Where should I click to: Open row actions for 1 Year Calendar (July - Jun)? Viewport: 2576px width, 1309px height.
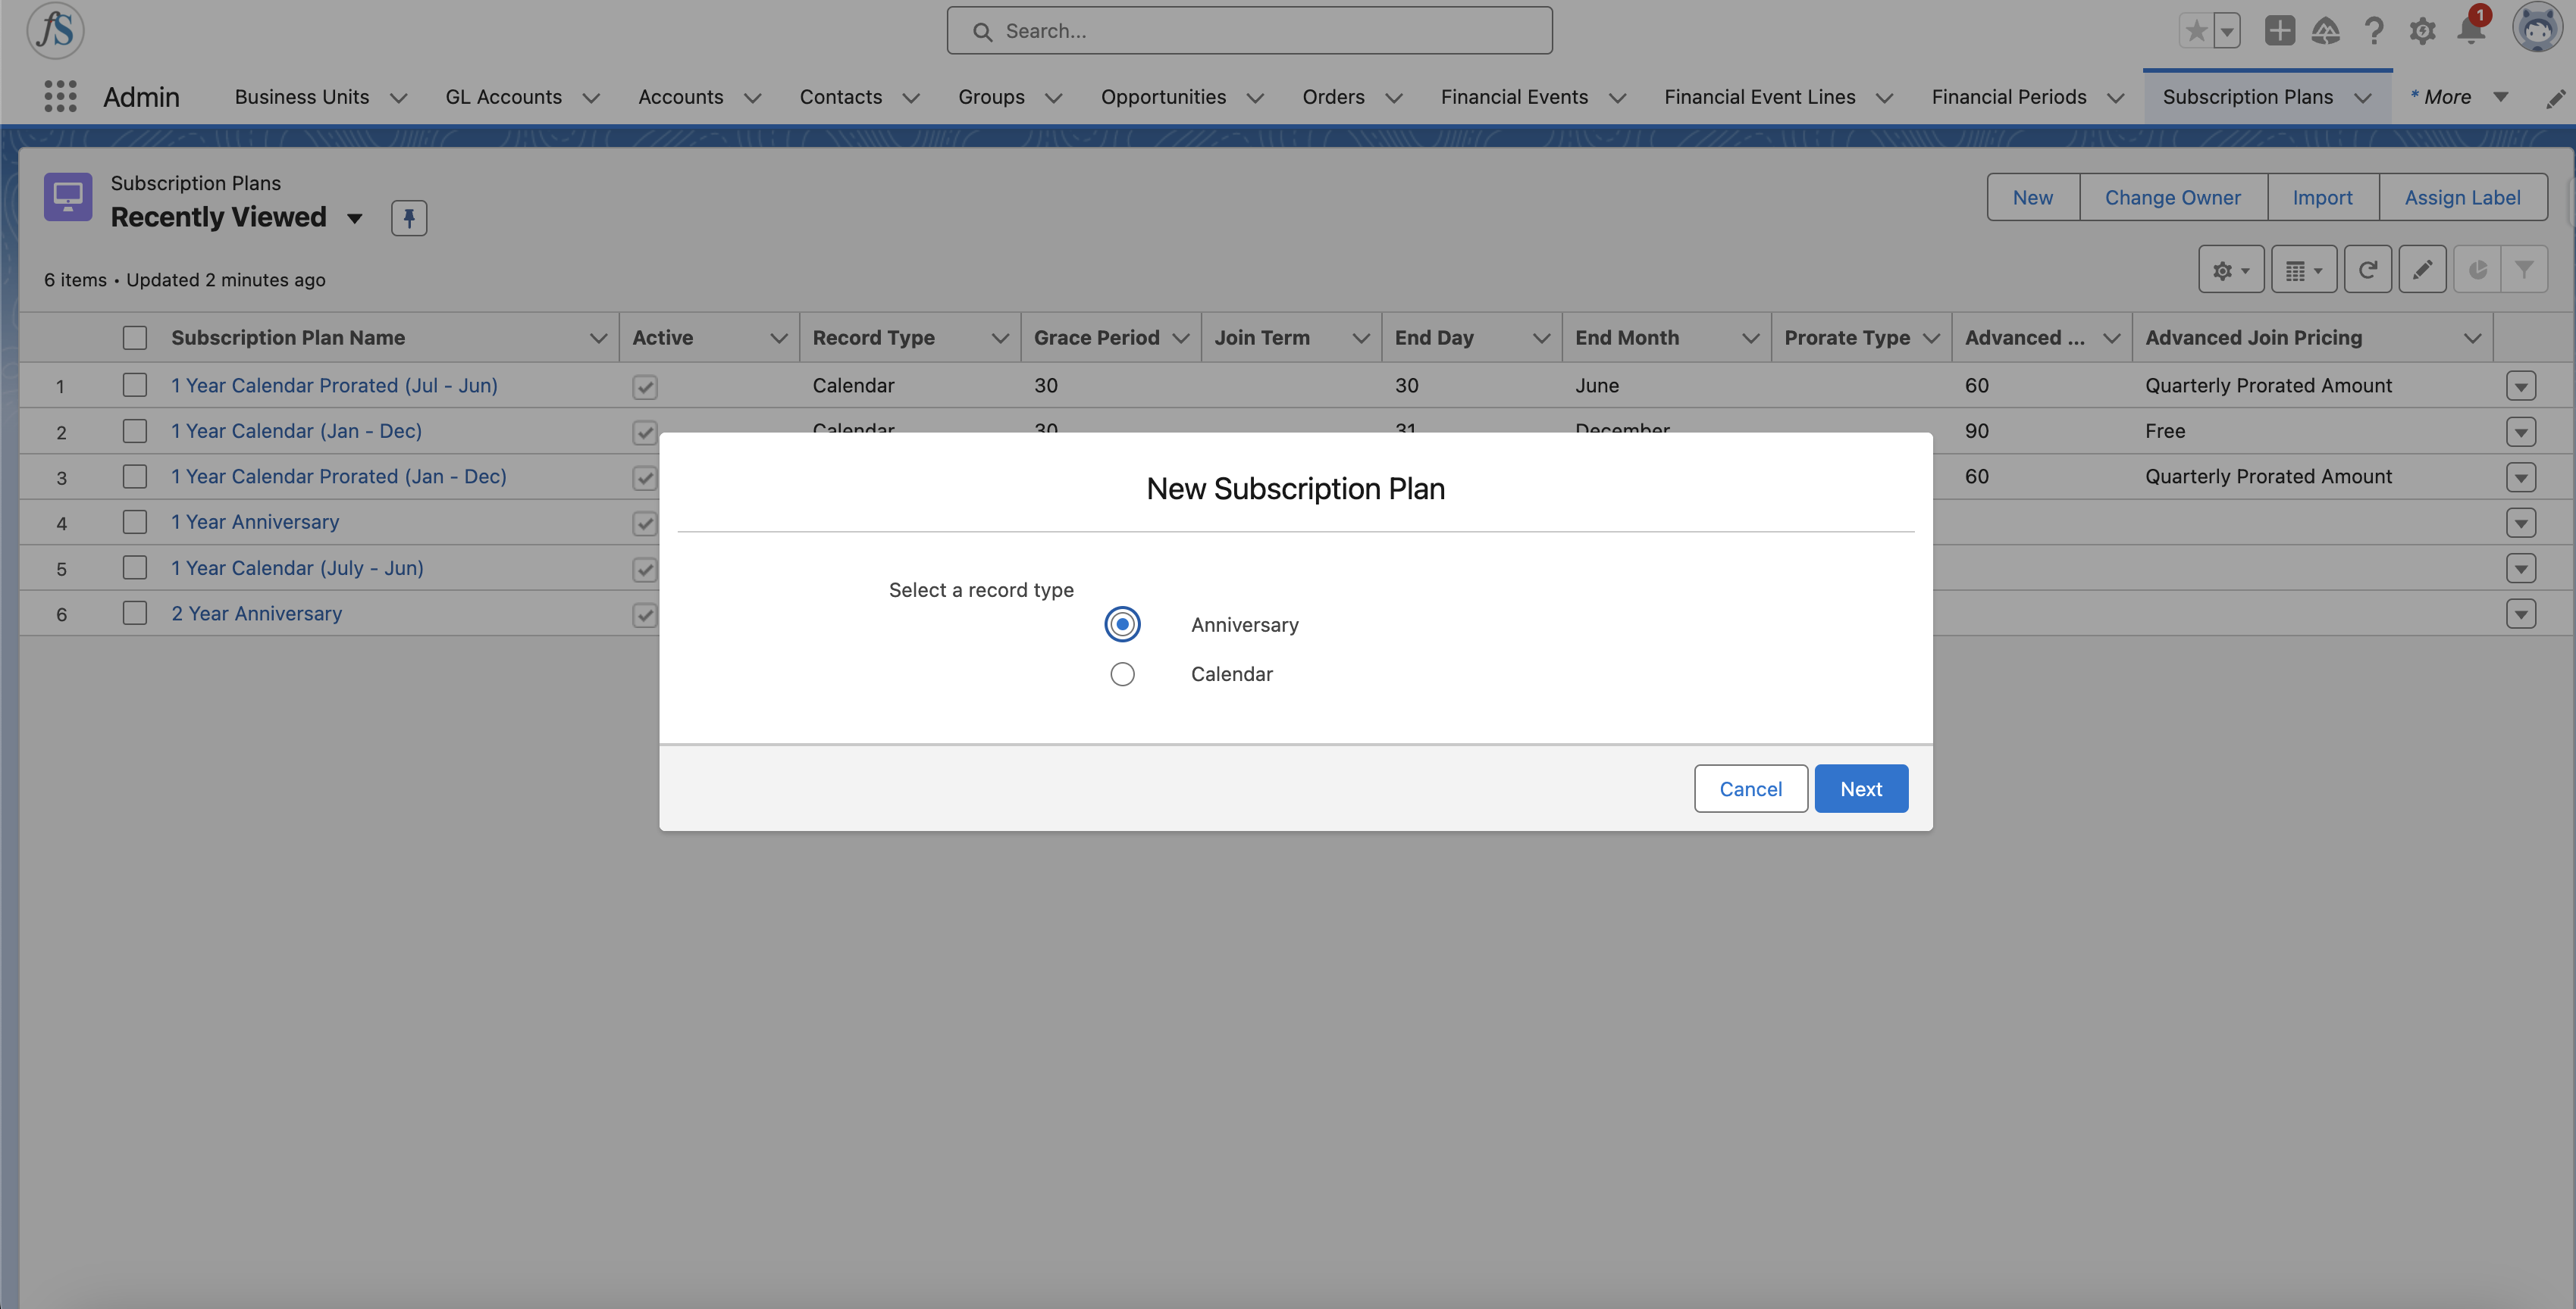(2521, 569)
